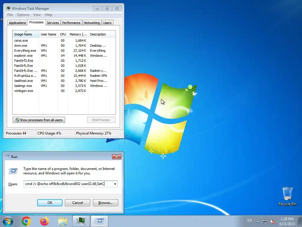Image resolution: width=302 pixels, height=227 pixels.
Task: Open the File menu in Task Manager
Action: pos(10,15)
